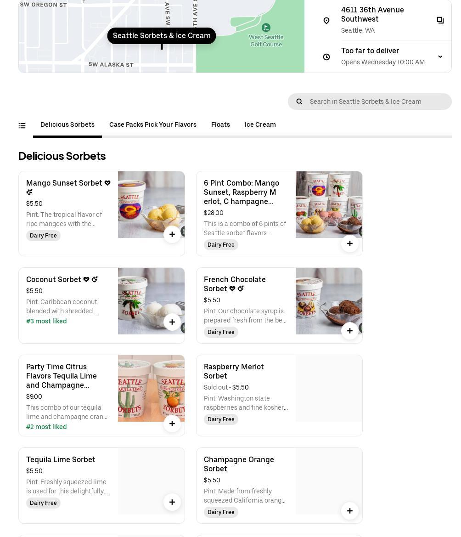Open the menu categories list icon
Viewport: 461px width, 537px height.
tap(22, 125)
